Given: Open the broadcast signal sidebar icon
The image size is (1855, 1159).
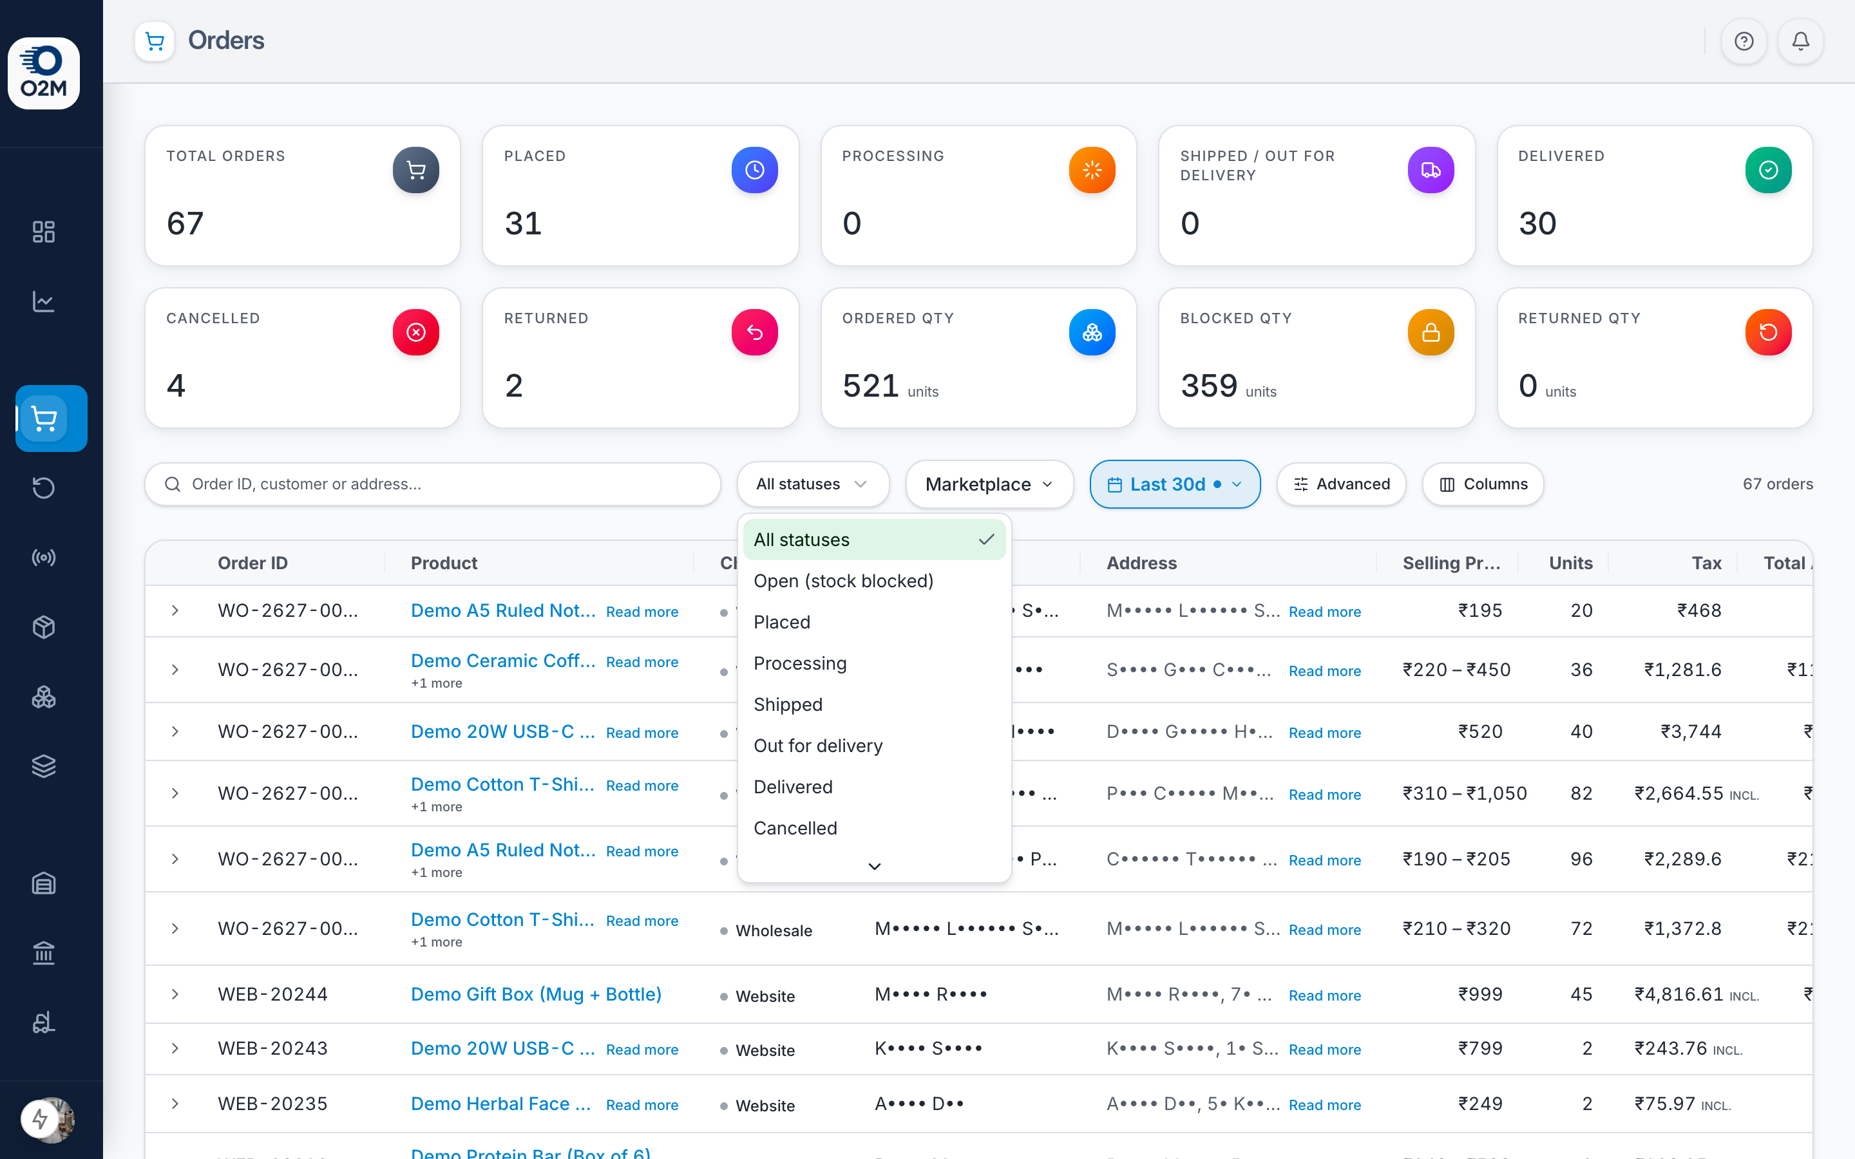Looking at the screenshot, I should point(44,557).
